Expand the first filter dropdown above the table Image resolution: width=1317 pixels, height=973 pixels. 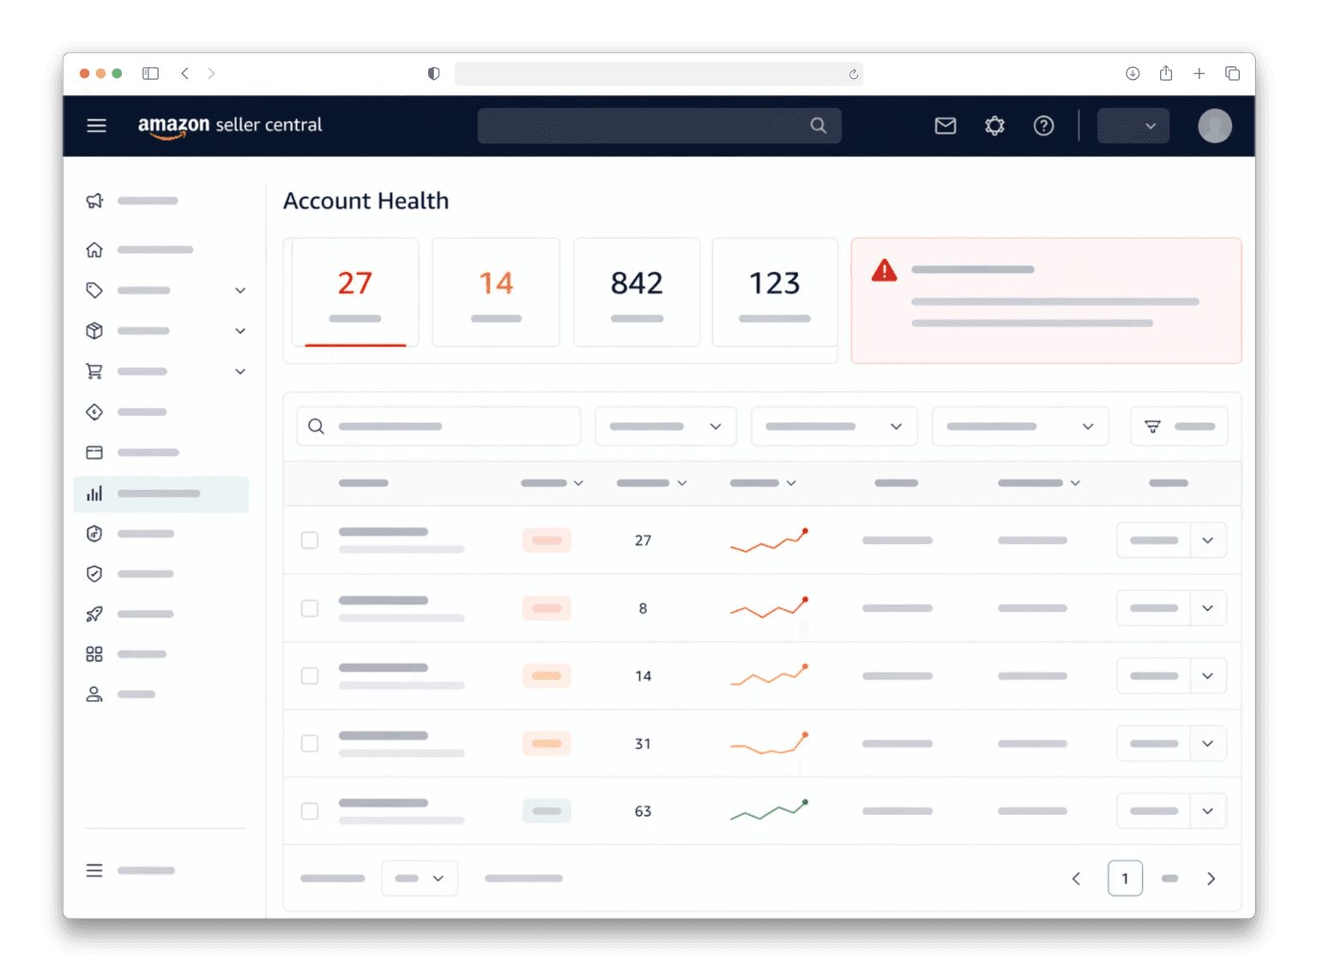[x=665, y=426]
